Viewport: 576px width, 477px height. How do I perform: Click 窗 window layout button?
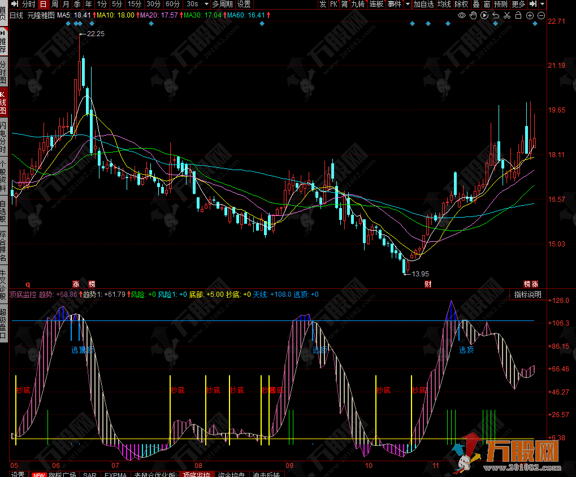point(487,4)
